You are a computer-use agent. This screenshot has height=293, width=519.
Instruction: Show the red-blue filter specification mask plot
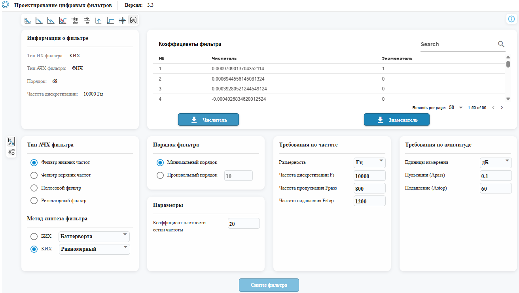click(63, 21)
